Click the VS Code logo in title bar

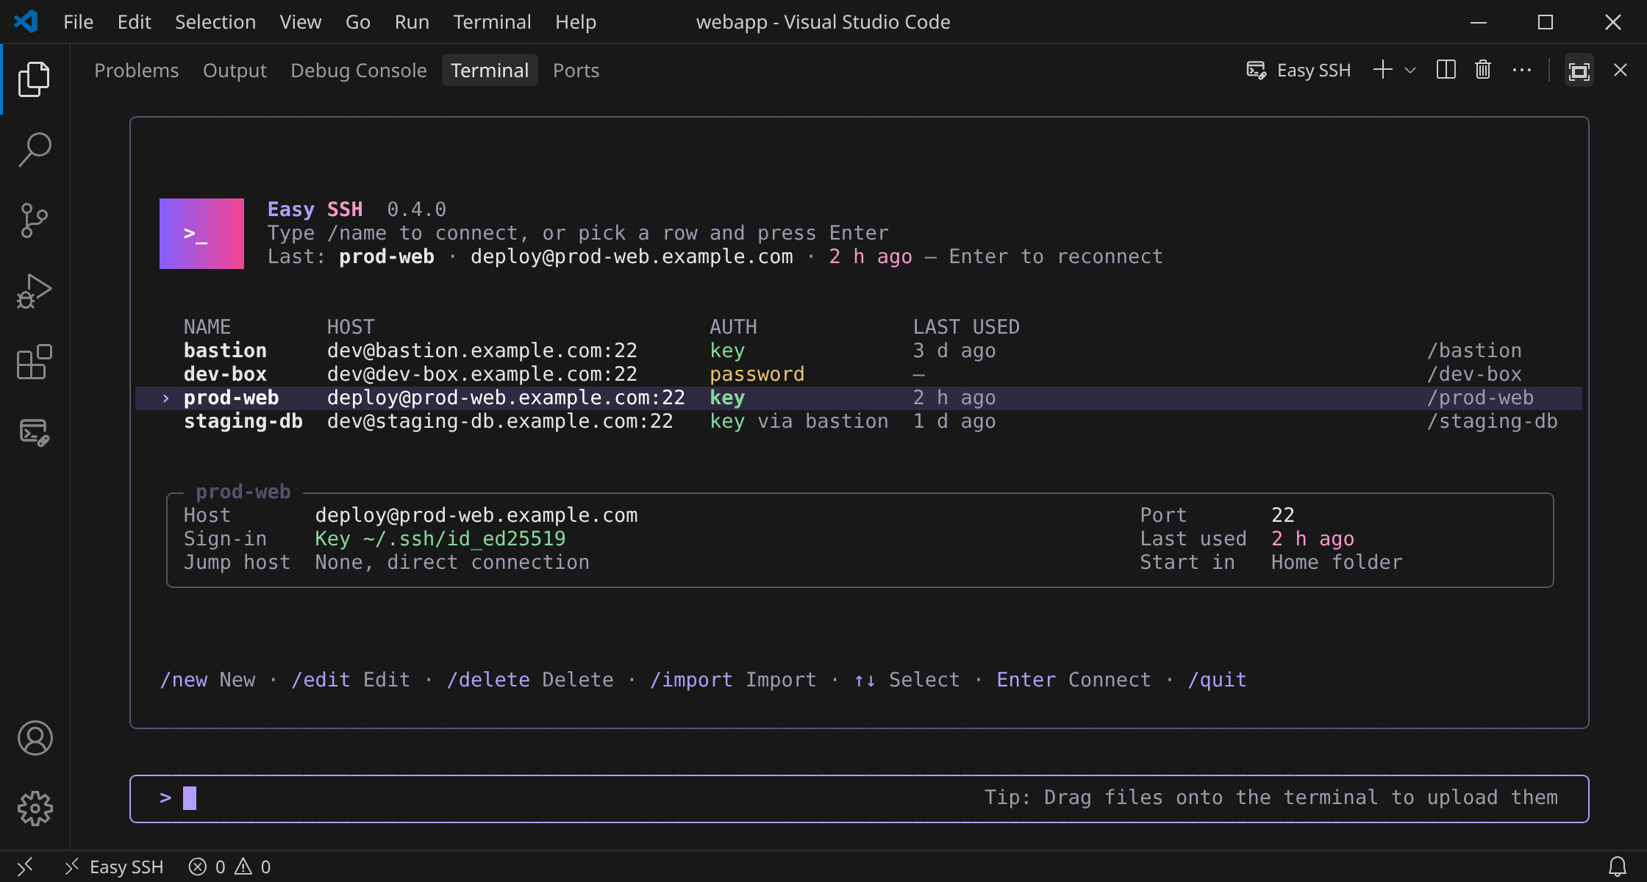pyautogui.click(x=26, y=21)
